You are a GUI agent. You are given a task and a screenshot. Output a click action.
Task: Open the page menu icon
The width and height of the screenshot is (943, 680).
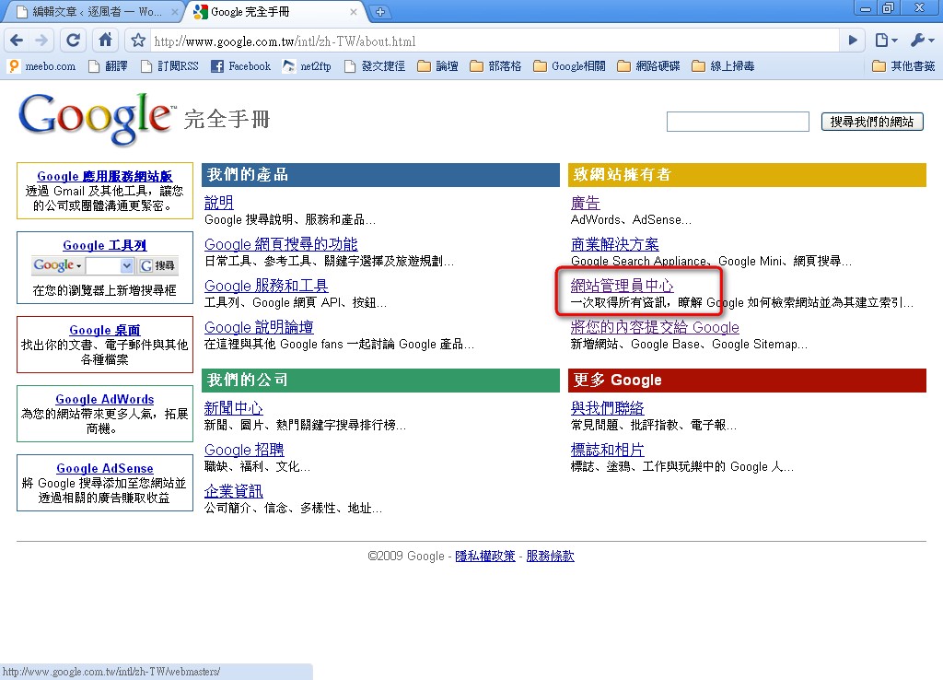point(886,41)
